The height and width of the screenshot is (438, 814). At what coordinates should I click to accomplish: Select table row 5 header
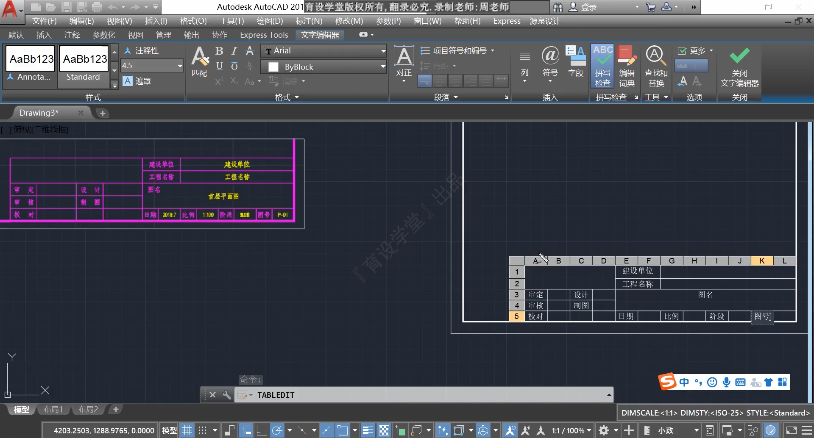516,316
